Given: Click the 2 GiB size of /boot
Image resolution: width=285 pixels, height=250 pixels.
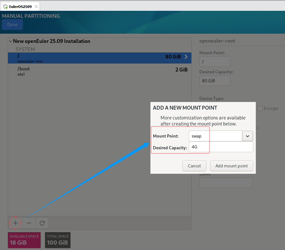Looking at the screenshot, I should 182,70.
